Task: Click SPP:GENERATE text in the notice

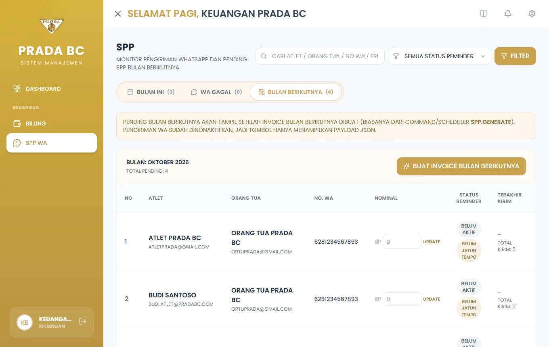Action: (491, 122)
